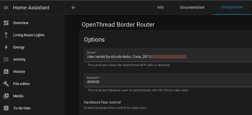Open Energy in the sidebar
252x115 pixels.
19,47
